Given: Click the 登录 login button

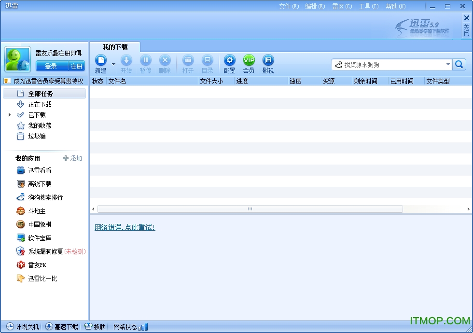Looking at the screenshot, I should (x=51, y=66).
